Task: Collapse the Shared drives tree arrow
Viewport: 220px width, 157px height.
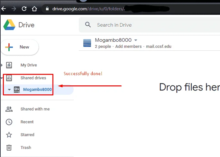Action: pyautogui.click(x=2, y=78)
